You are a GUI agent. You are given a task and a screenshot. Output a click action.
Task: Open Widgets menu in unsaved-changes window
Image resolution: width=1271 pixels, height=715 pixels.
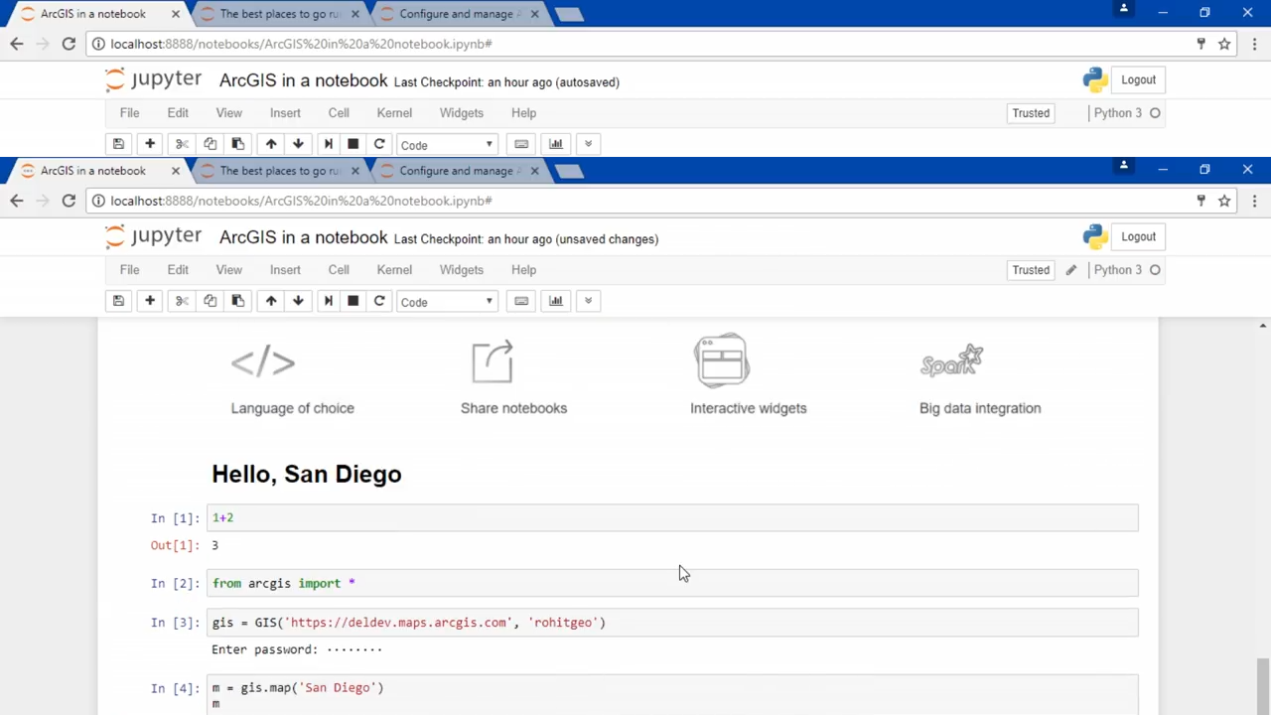click(462, 270)
